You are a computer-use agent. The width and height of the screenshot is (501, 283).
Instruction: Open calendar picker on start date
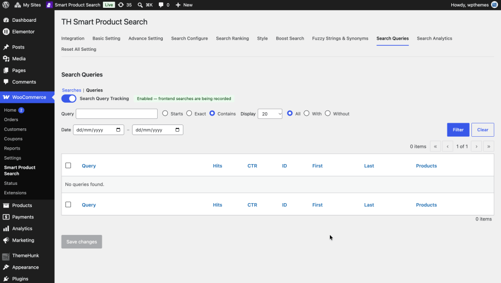pos(118,130)
